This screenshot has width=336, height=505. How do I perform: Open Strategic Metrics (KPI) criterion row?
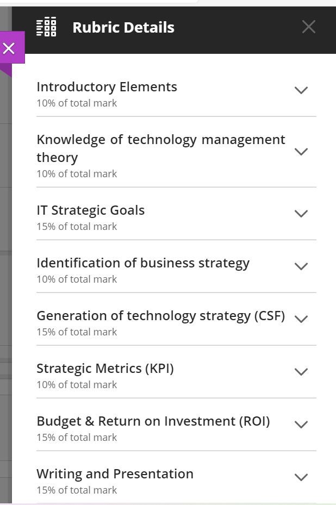(x=176, y=376)
